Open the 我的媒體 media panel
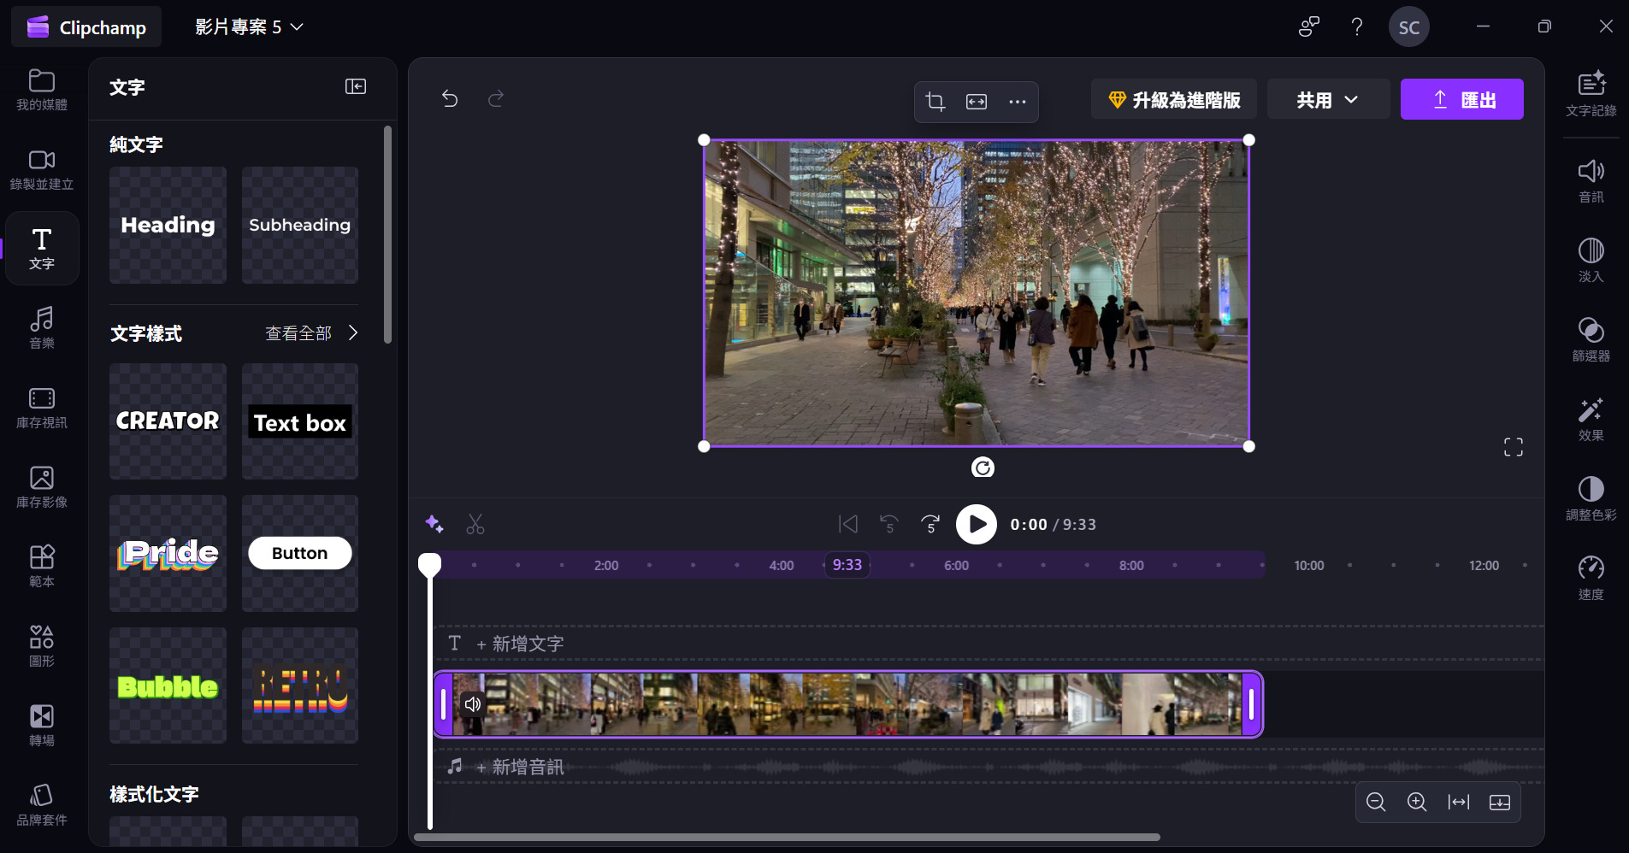This screenshot has height=853, width=1629. [40, 90]
